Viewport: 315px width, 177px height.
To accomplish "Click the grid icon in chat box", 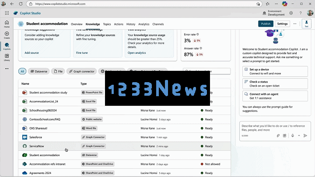I will (284, 135).
